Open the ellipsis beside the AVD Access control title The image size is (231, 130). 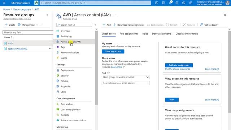coord(116,15)
